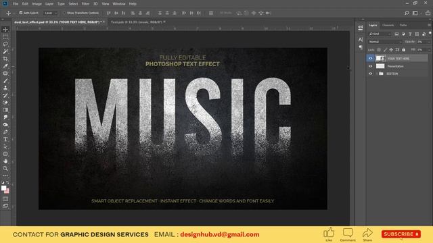Click designhub.vd@gmail.com email link

pyautogui.click(x=220, y=234)
